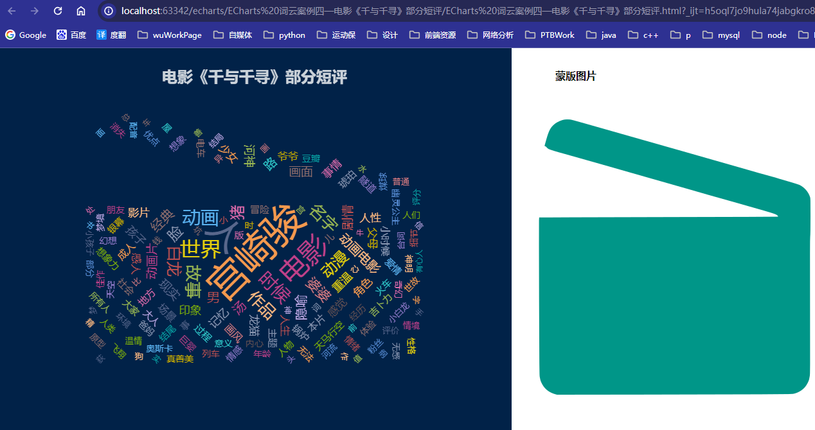This screenshot has height=430, width=815.
Task: Click the word 经典 in the word cloud
Action: coord(162,220)
